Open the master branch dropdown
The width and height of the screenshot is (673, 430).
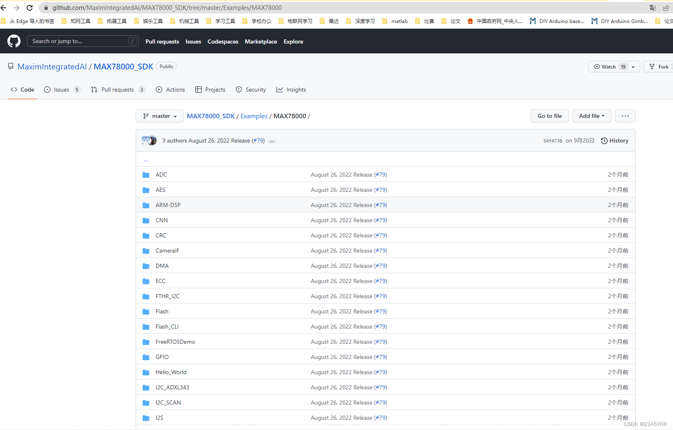160,116
